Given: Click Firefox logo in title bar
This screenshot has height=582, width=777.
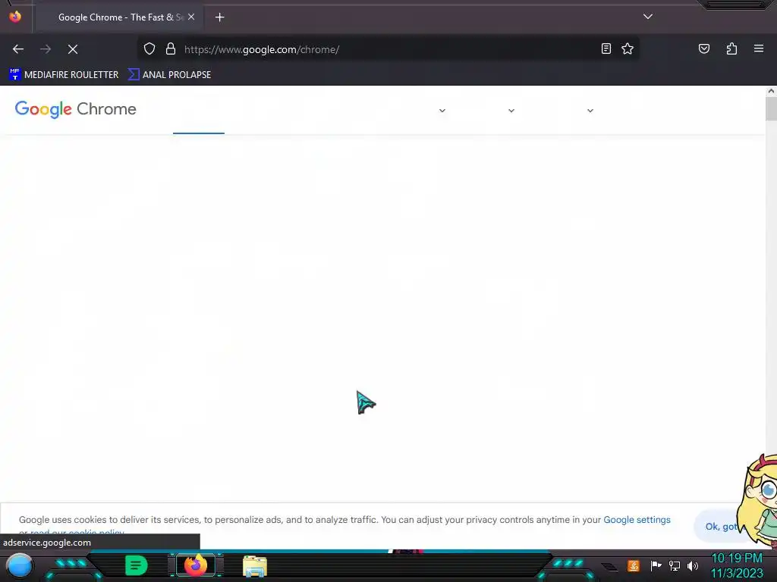Looking at the screenshot, I should pos(15,17).
